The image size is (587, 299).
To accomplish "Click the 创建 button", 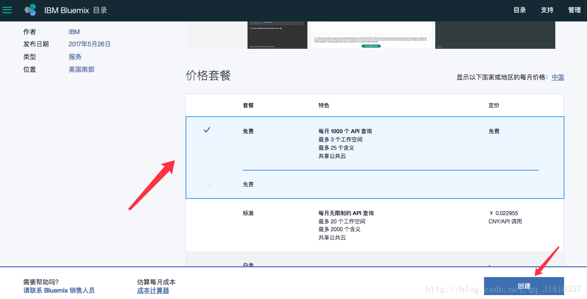I will coord(524,286).
